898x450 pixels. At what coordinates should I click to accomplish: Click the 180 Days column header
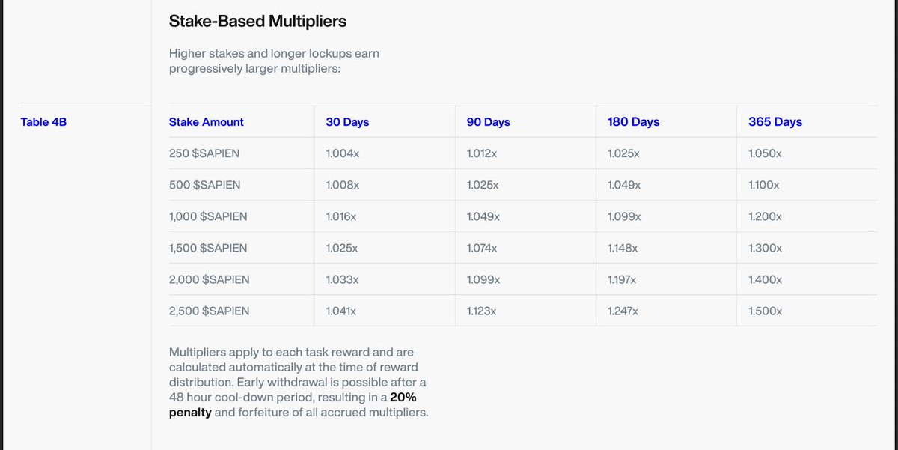633,121
